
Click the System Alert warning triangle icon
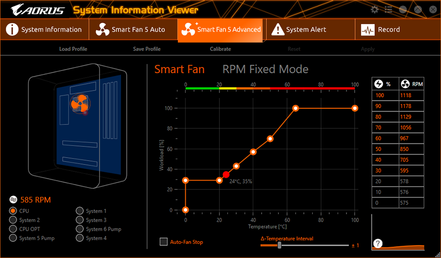[x=278, y=29]
